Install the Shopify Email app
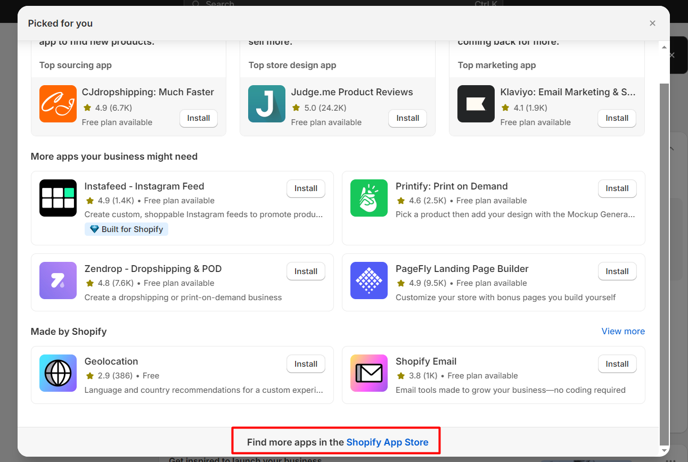 [x=617, y=364]
